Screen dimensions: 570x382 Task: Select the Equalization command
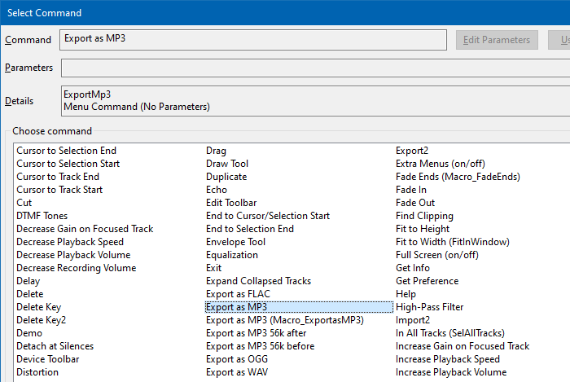click(x=232, y=255)
